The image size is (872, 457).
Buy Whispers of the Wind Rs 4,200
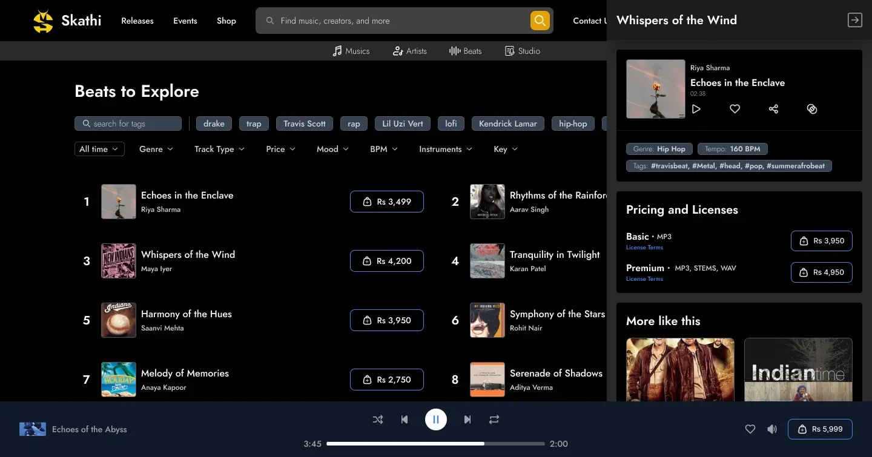[x=387, y=261]
